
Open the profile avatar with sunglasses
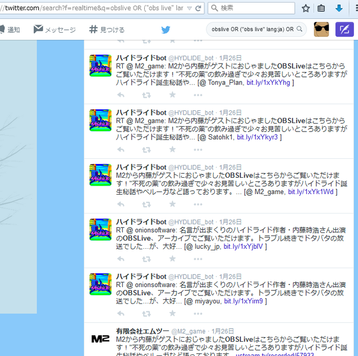(321, 29)
